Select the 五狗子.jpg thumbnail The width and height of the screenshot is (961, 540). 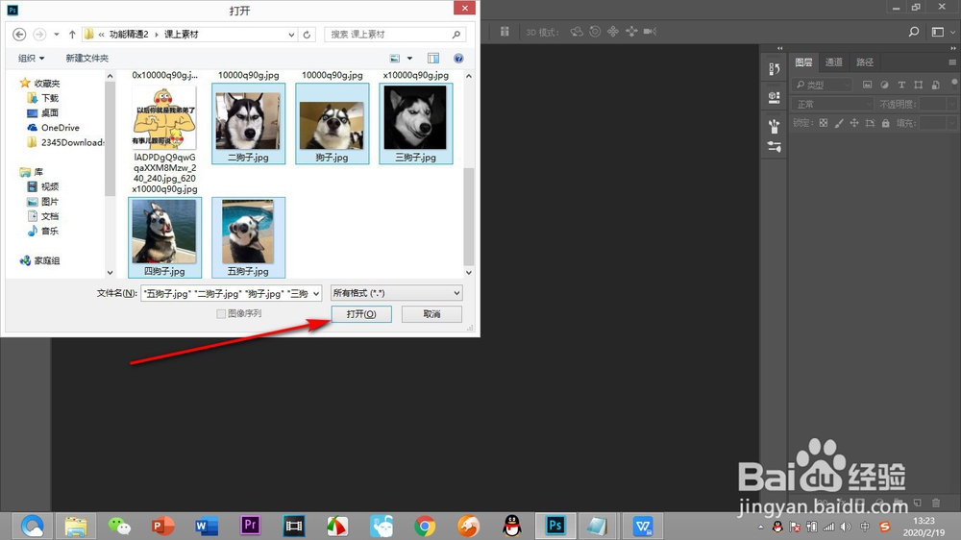coord(248,237)
